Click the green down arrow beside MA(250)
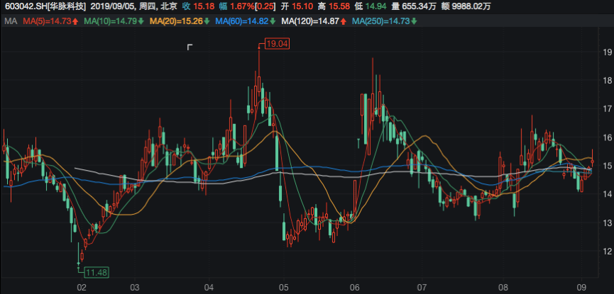Viewport: 614px width, 294px height. tap(415, 21)
